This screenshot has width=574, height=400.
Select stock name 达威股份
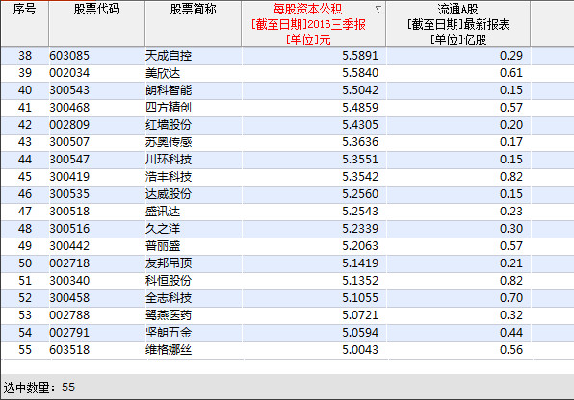click(169, 194)
